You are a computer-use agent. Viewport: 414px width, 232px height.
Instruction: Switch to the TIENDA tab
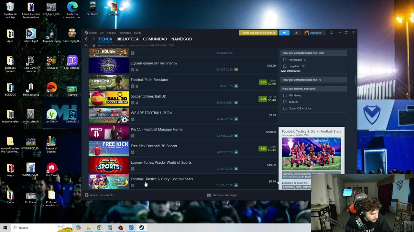pos(105,39)
